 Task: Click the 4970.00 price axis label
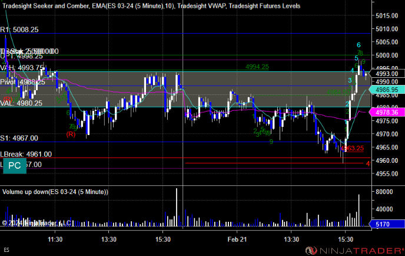[387, 134]
